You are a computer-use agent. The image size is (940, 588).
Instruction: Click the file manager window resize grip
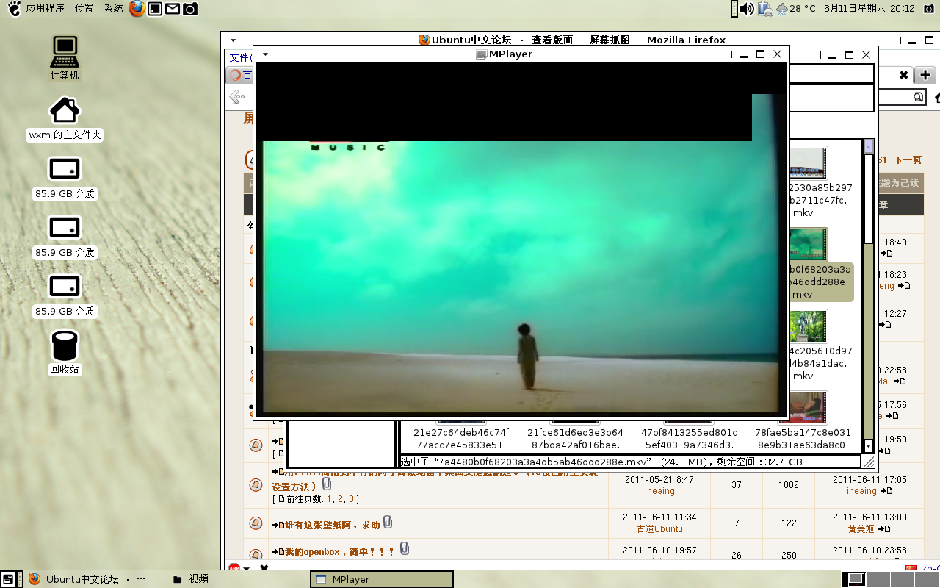[869, 462]
